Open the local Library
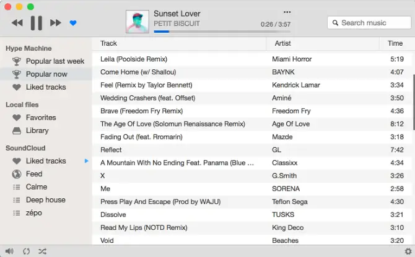The image size is (415, 257). (37, 130)
